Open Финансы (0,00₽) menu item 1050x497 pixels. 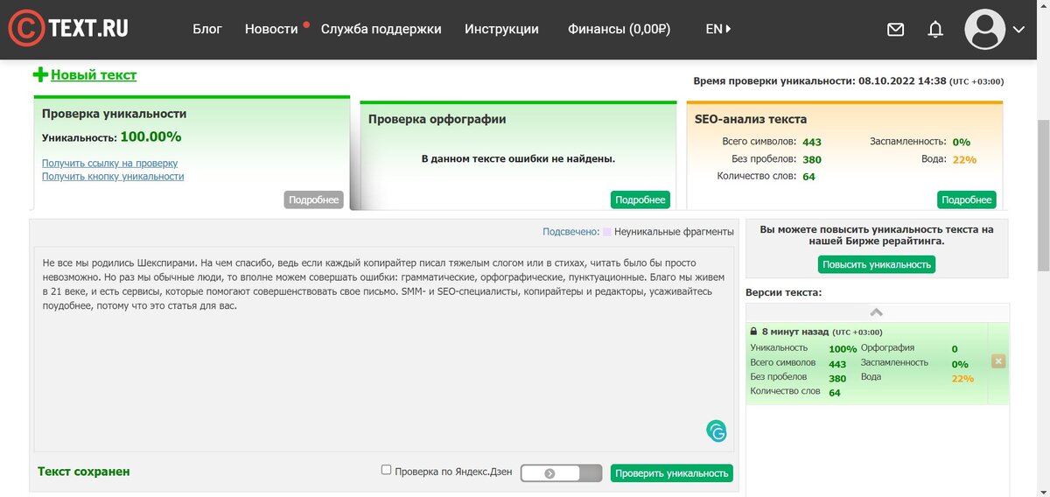click(x=619, y=29)
